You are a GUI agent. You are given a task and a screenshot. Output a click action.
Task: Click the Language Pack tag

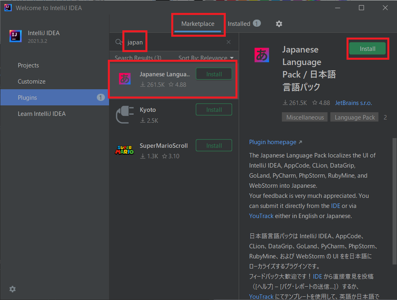pos(355,117)
